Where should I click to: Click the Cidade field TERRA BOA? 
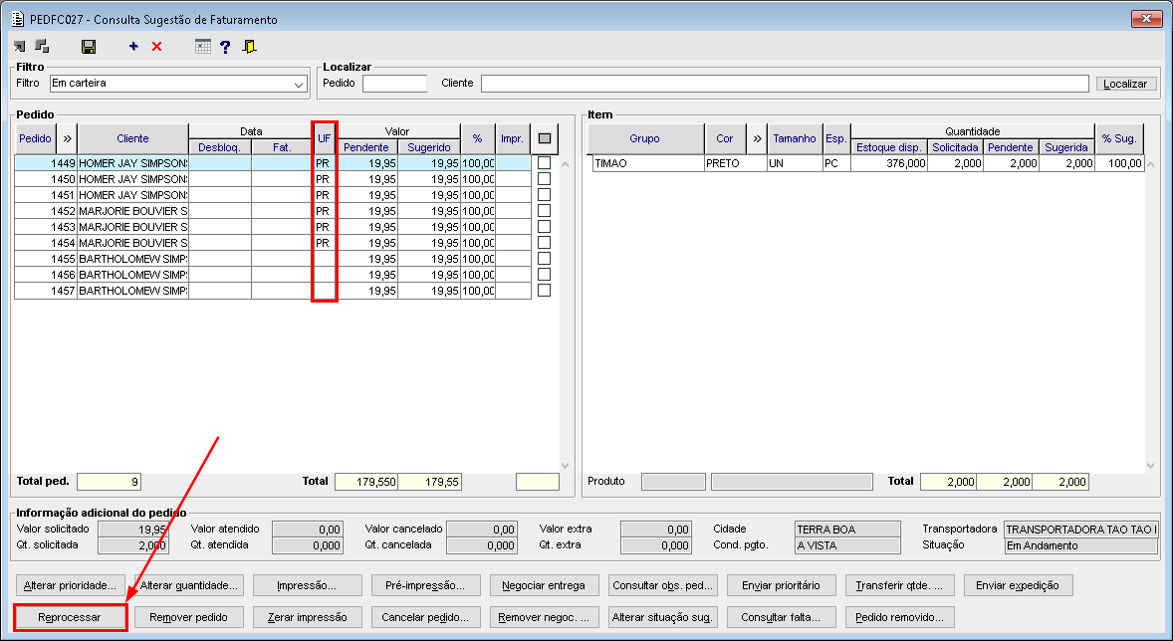(x=847, y=529)
